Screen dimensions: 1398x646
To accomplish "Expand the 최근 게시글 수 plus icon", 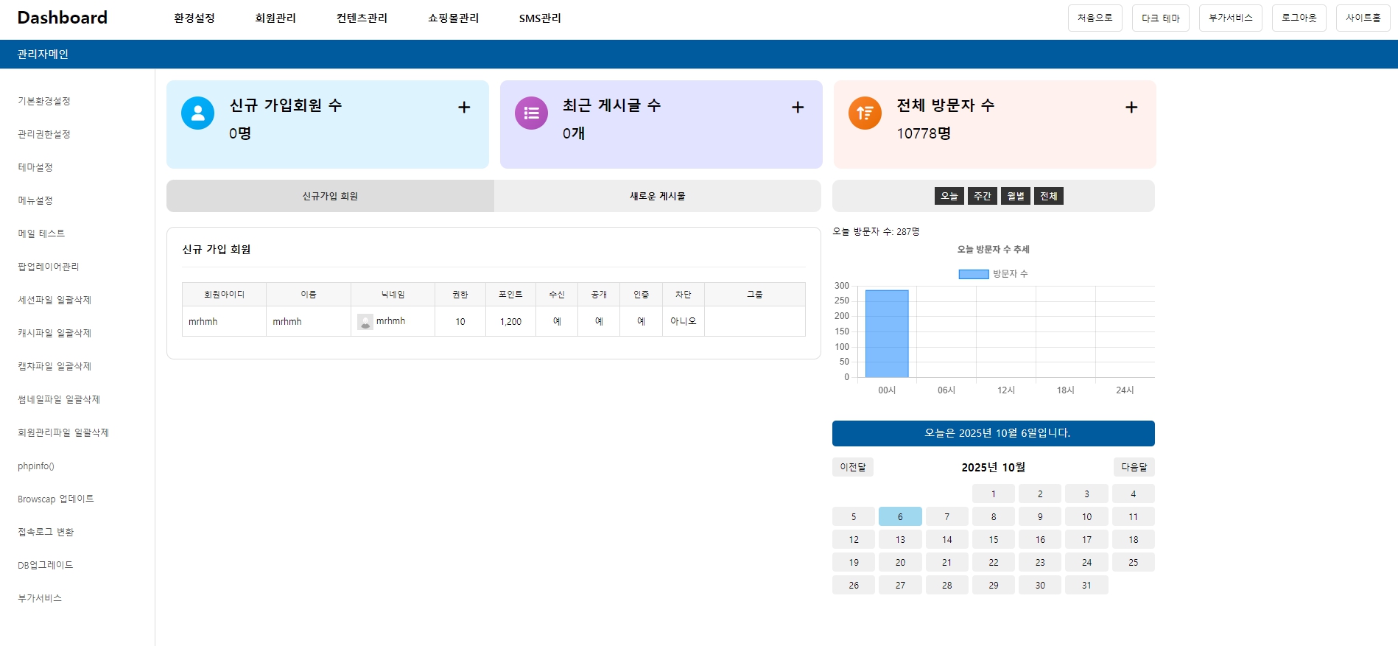I will coord(798,108).
